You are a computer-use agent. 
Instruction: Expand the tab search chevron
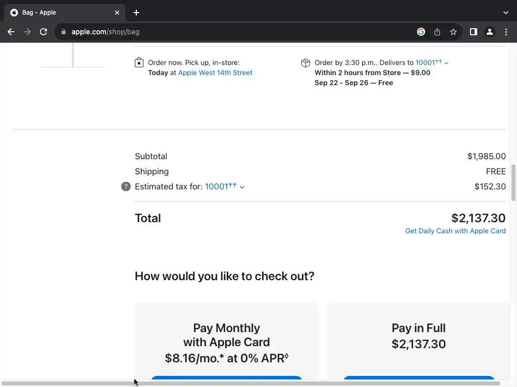click(x=506, y=13)
